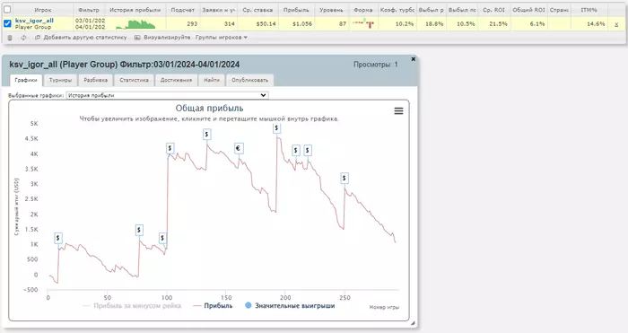Click the $ marker near game 135
Screen dimensions: 628x333
(206, 135)
